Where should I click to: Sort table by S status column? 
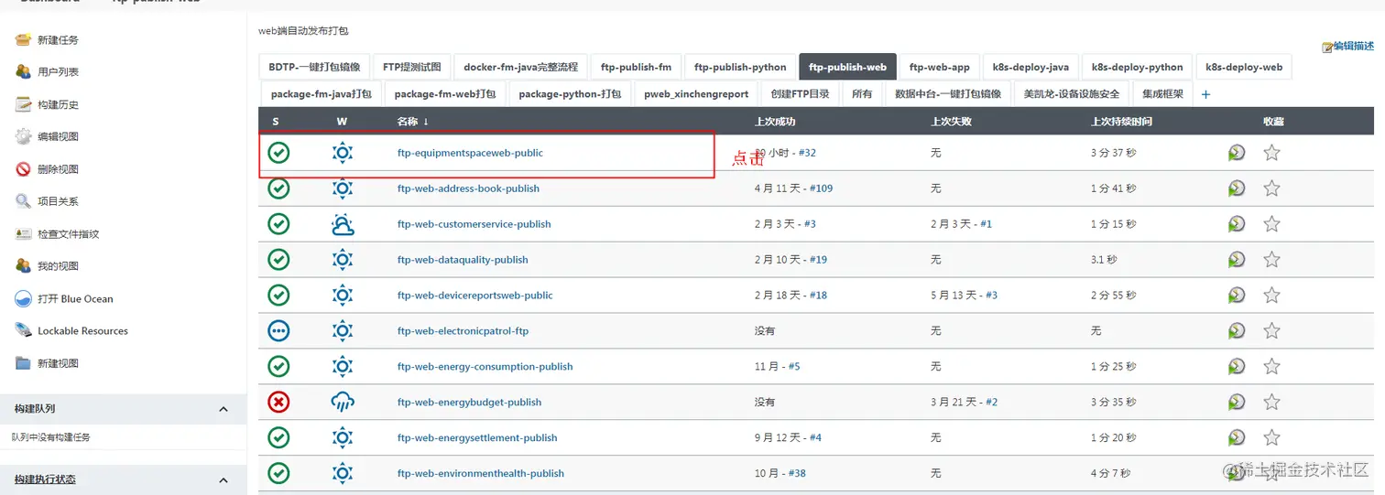pos(276,121)
